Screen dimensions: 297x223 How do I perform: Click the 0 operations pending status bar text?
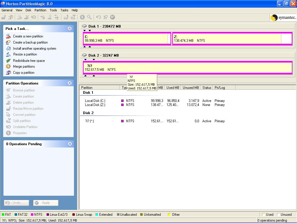[x=272, y=220]
